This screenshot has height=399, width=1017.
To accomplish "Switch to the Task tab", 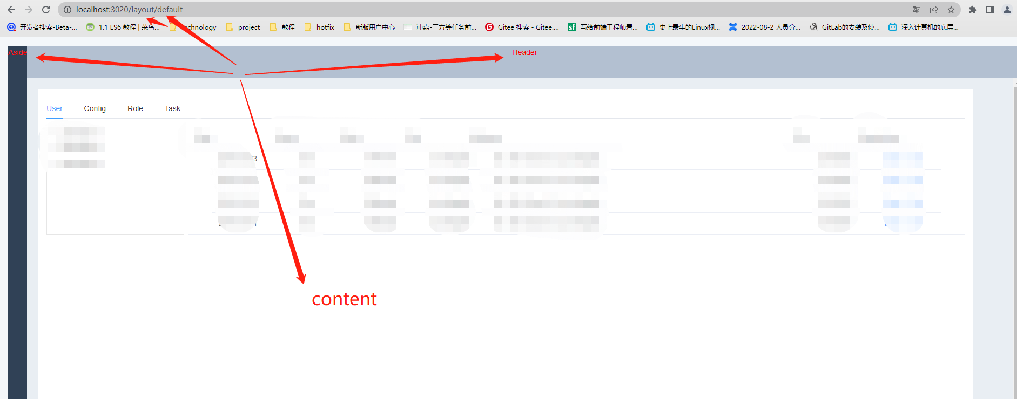I will (x=172, y=108).
